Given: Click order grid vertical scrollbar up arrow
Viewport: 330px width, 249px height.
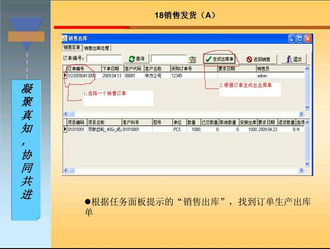Looking at the screenshot, I should click(x=307, y=69).
